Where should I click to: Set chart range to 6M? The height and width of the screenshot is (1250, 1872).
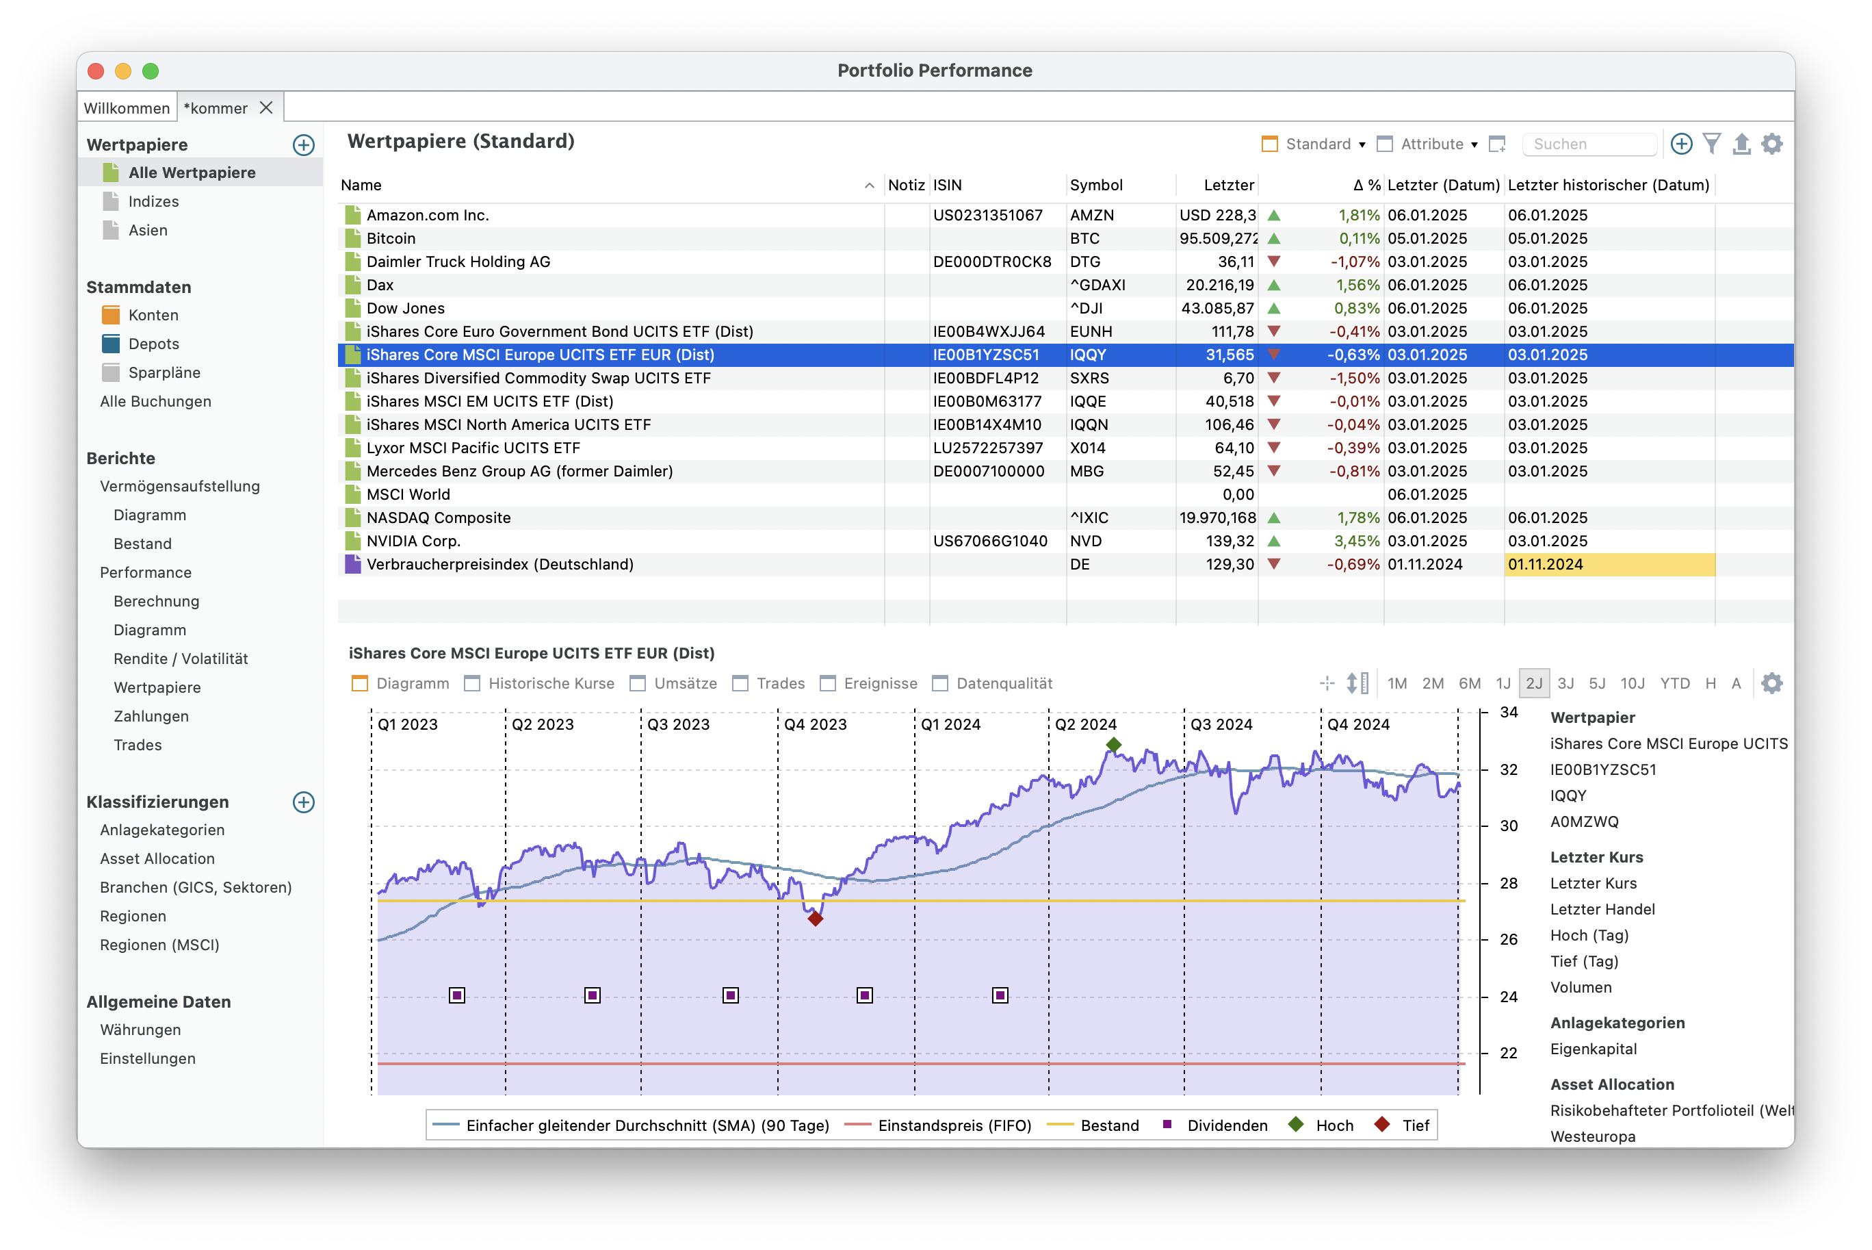click(x=1469, y=683)
